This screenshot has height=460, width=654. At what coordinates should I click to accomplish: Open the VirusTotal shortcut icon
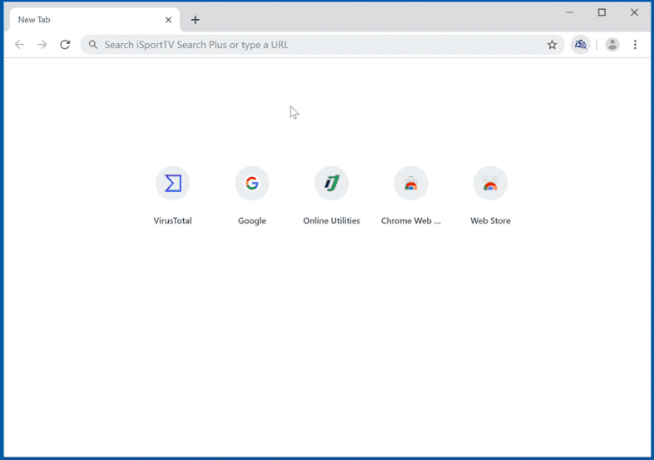click(173, 184)
